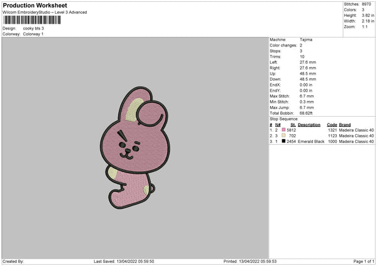377x266 pixels.
Task: Click the 'Stop Sequence:' heading
Action: [x=284, y=119]
